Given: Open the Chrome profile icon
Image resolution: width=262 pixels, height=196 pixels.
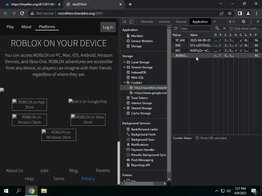Looking at the screenshot, I should tap(248, 13).
